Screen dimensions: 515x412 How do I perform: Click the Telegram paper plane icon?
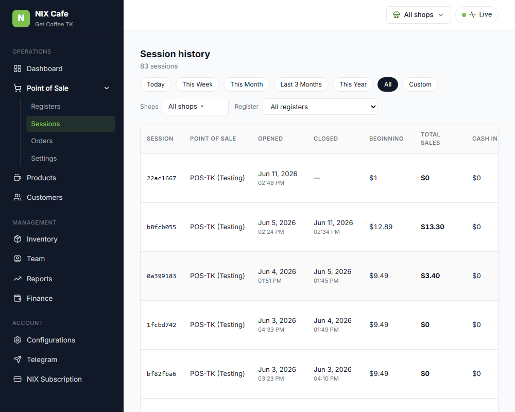18,359
